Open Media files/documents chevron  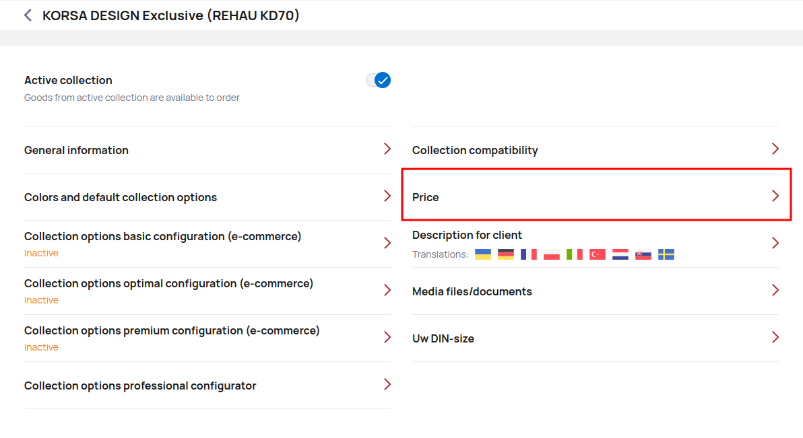[775, 290]
